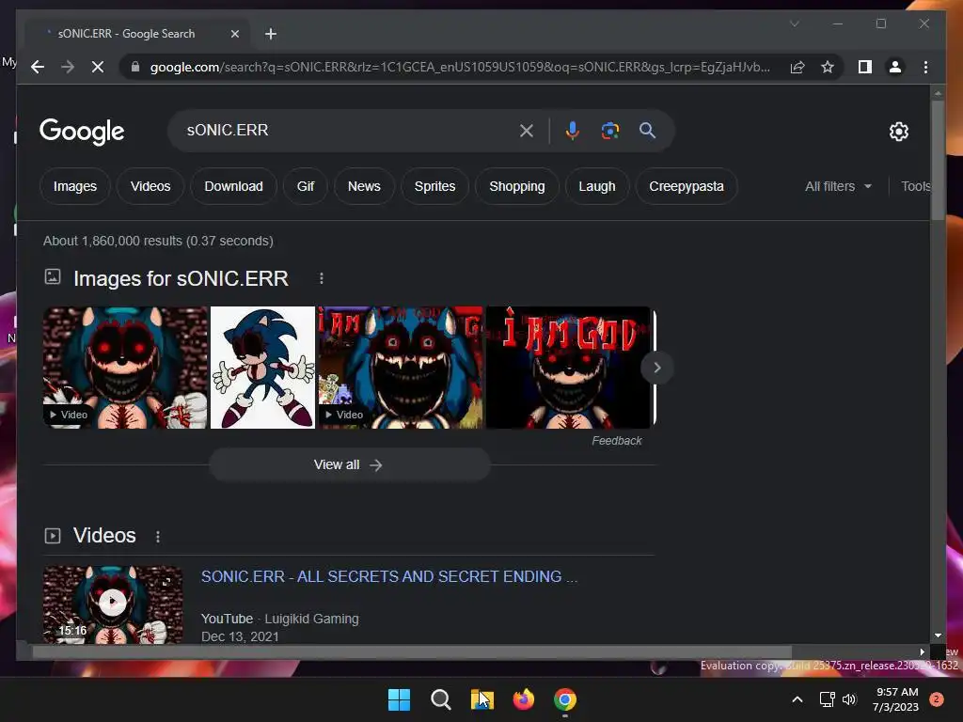Image resolution: width=963 pixels, height=722 pixels.
Task: Open the I AM GOD image result
Action: click(x=568, y=368)
